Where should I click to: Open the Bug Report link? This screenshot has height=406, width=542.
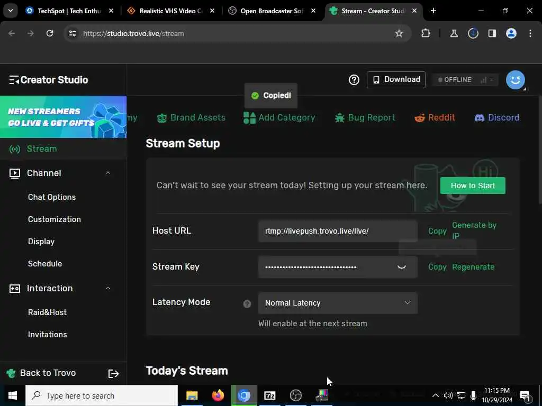pyautogui.click(x=365, y=118)
